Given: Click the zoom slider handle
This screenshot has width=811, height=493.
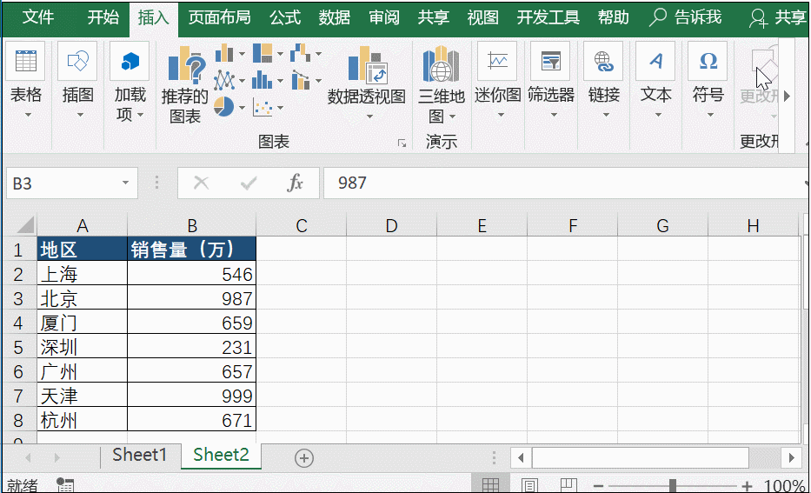Looking at the screenshot, I should click(x=673, y=486).
